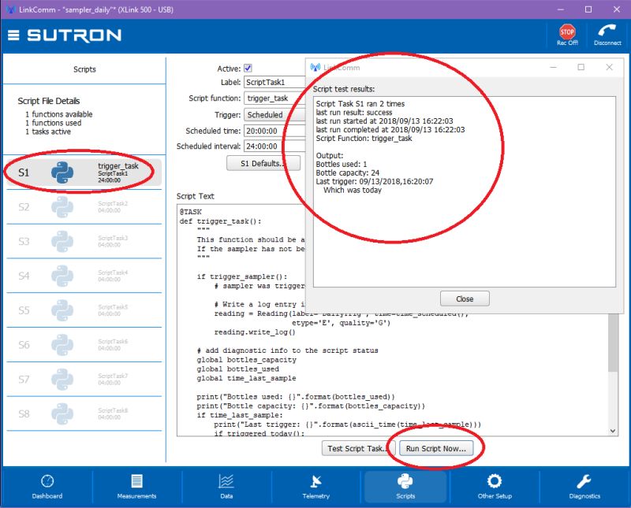Select the Scripts tab in bottom navigation

pos(405,487)
